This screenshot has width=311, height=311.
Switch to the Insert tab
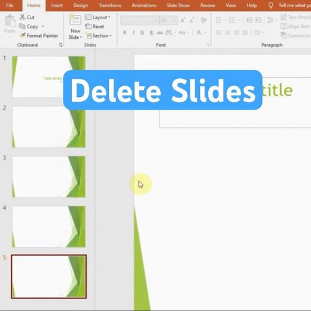[57, 5]
